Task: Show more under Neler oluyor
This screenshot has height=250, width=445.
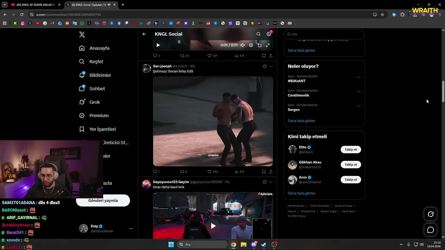Action: coord(301,121)
